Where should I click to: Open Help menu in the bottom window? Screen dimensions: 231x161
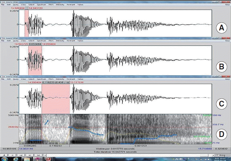(x=227, y=80)
